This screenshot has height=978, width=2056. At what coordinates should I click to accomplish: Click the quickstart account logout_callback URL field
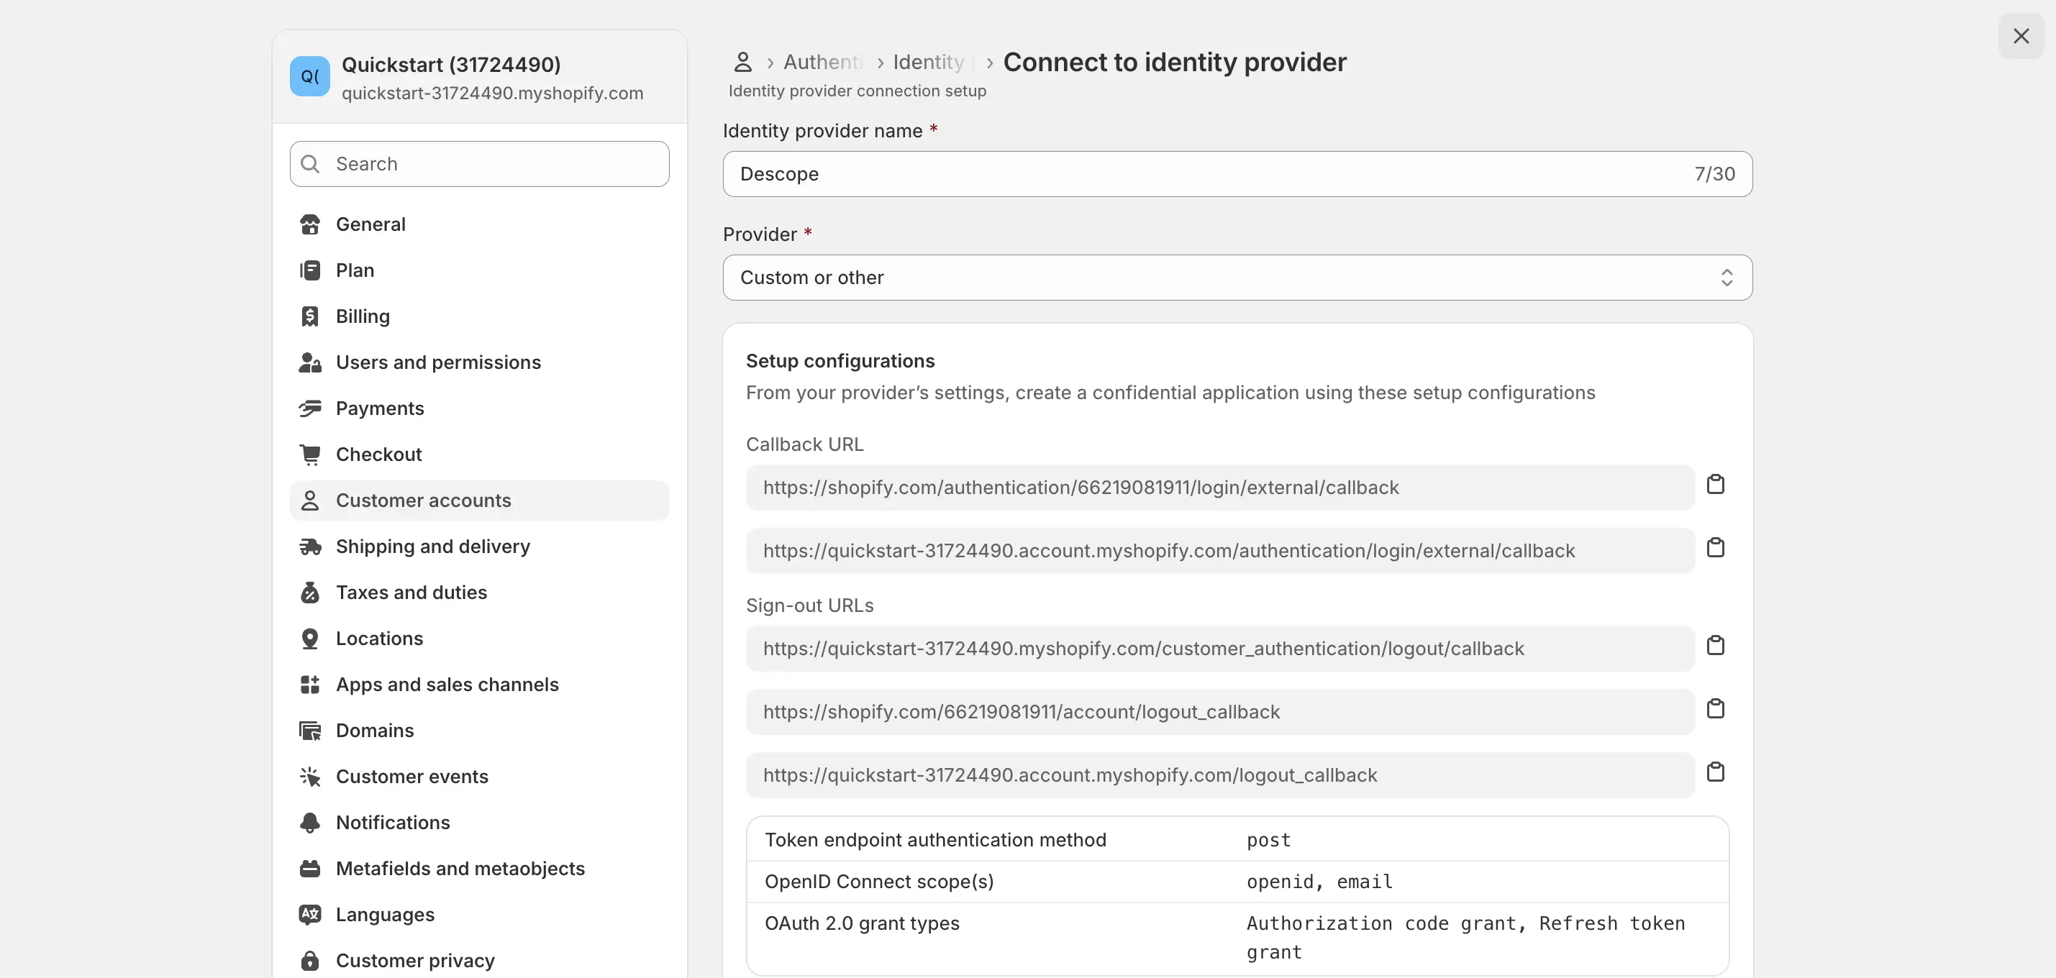(x=1219, y=774)
